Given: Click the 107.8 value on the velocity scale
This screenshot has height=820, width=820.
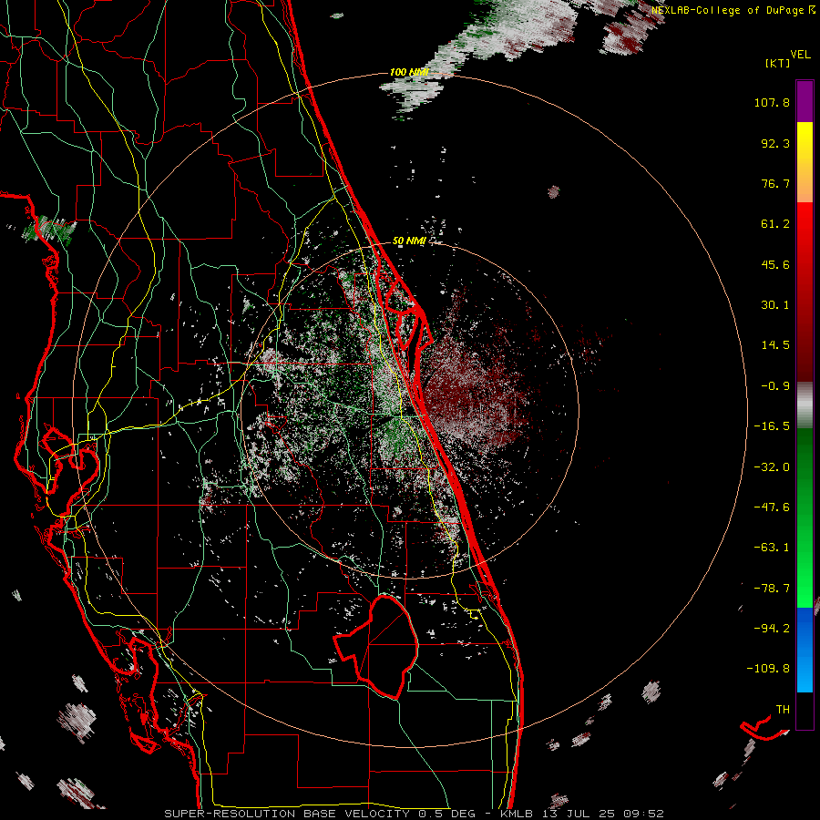Looking at the screenshot, I should [x=772, y=102].
